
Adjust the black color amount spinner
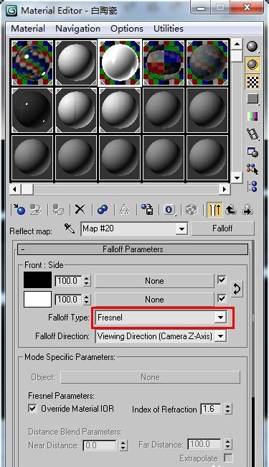coord(87,281)
